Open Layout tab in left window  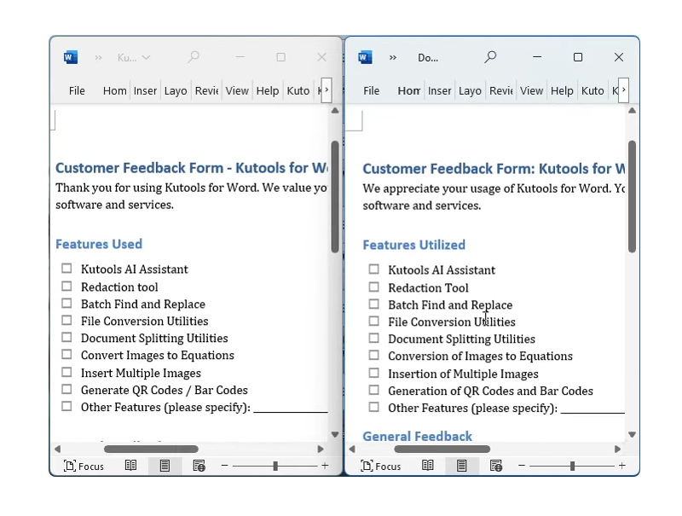(176, 90)
